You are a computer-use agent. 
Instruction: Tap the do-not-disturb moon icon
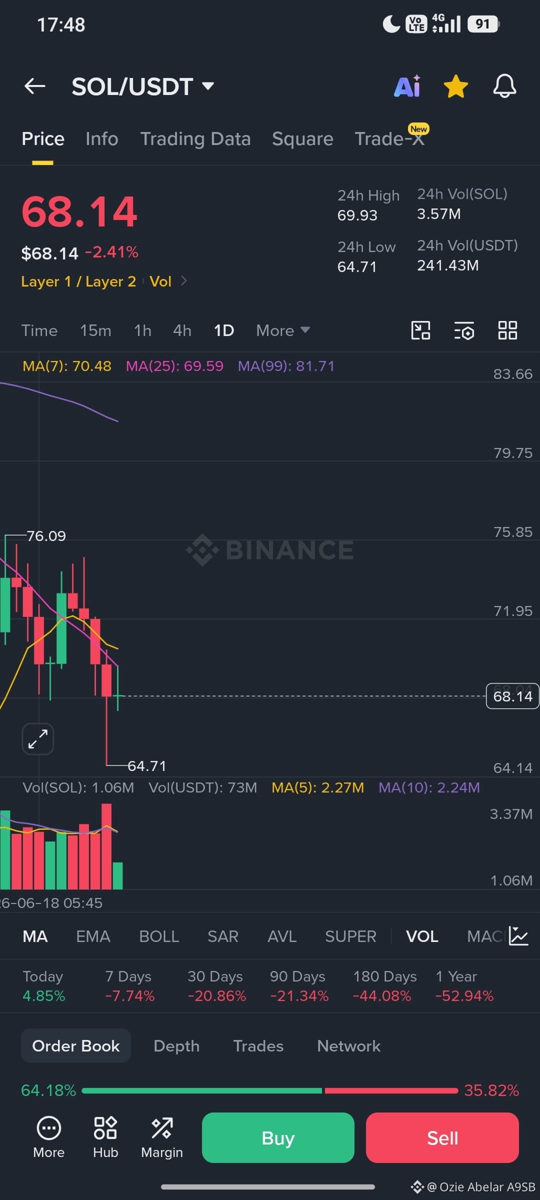391,23
